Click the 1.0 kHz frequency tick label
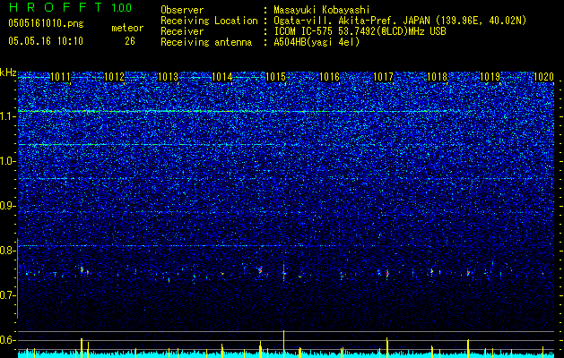Viewport: 564px width, 358px height. tap(8, 161)
